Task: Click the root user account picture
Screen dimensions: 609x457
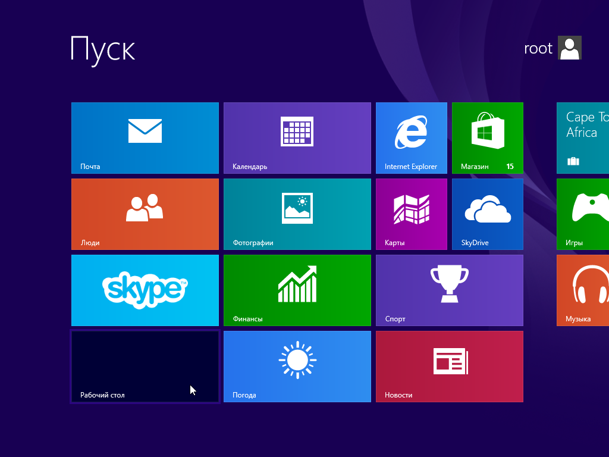Action: point(569,48)
